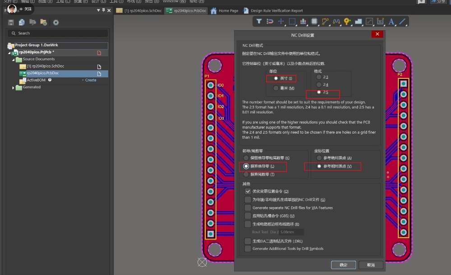Choose the 2:4 format radio option

(319, 85)
